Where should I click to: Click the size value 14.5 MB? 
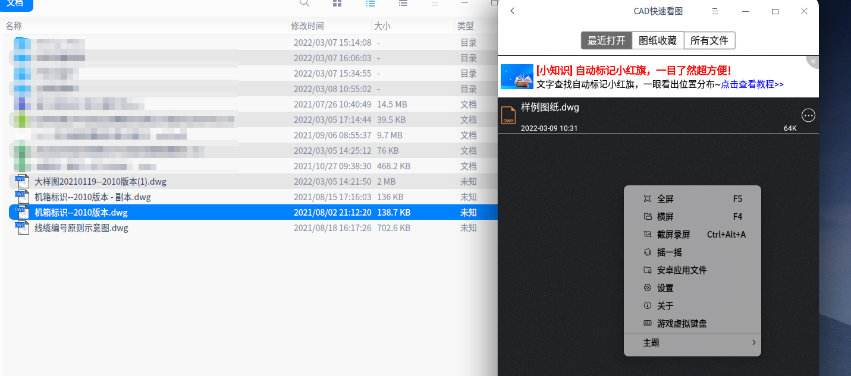392,104
